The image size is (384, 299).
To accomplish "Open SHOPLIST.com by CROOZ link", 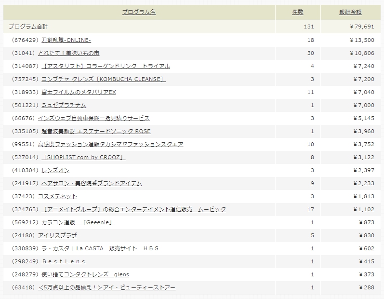I will click(83, 157).
